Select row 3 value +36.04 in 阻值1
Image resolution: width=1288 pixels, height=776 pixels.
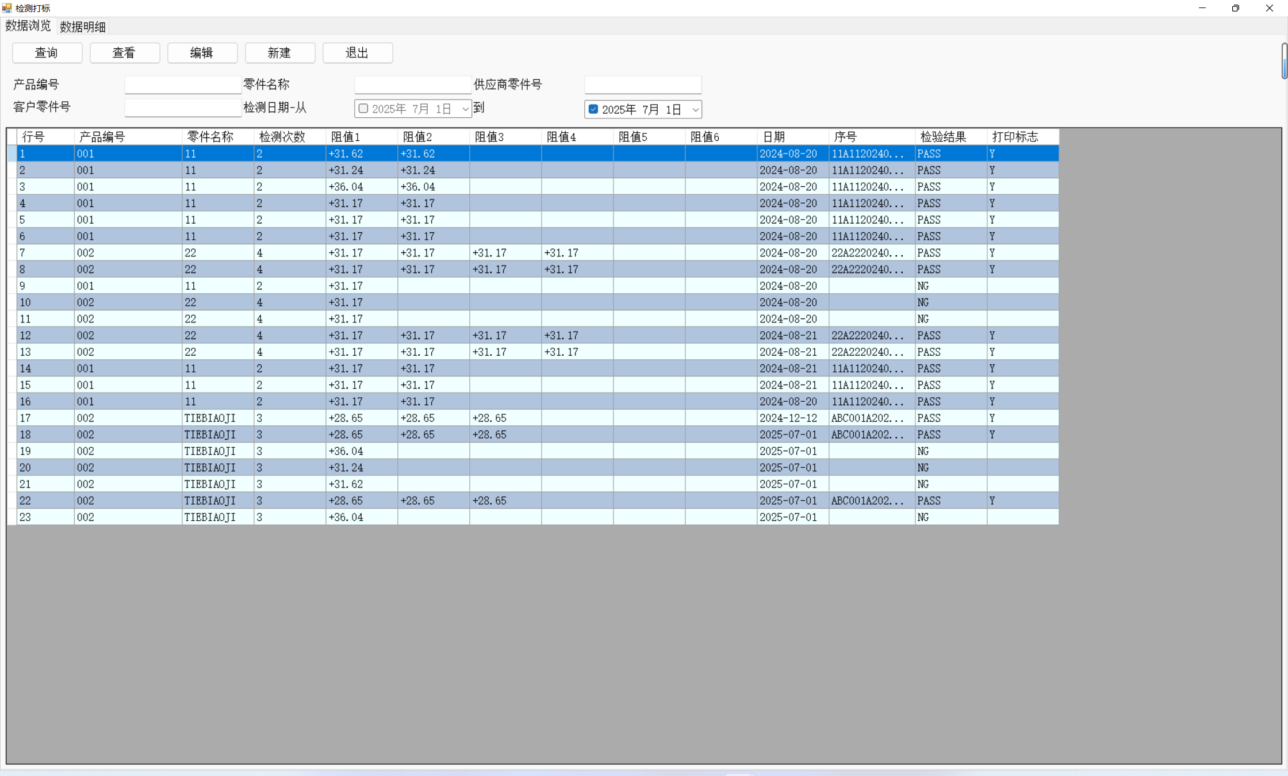(x=362, y=187)
